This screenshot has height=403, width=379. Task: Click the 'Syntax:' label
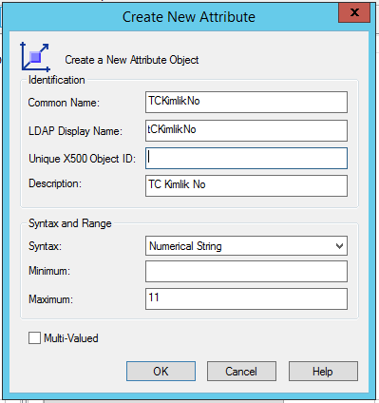point(45,246)
